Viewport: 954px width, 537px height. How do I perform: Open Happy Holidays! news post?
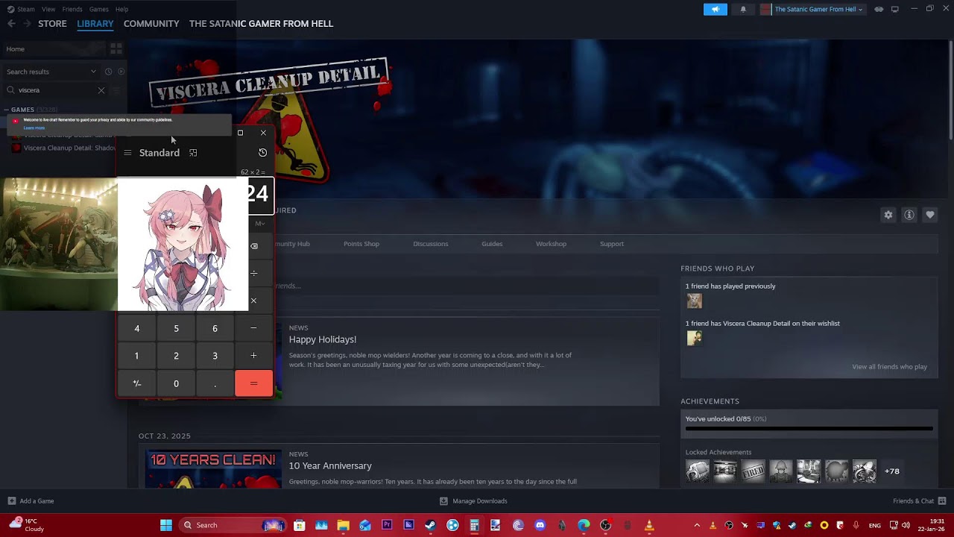[323, 339]
